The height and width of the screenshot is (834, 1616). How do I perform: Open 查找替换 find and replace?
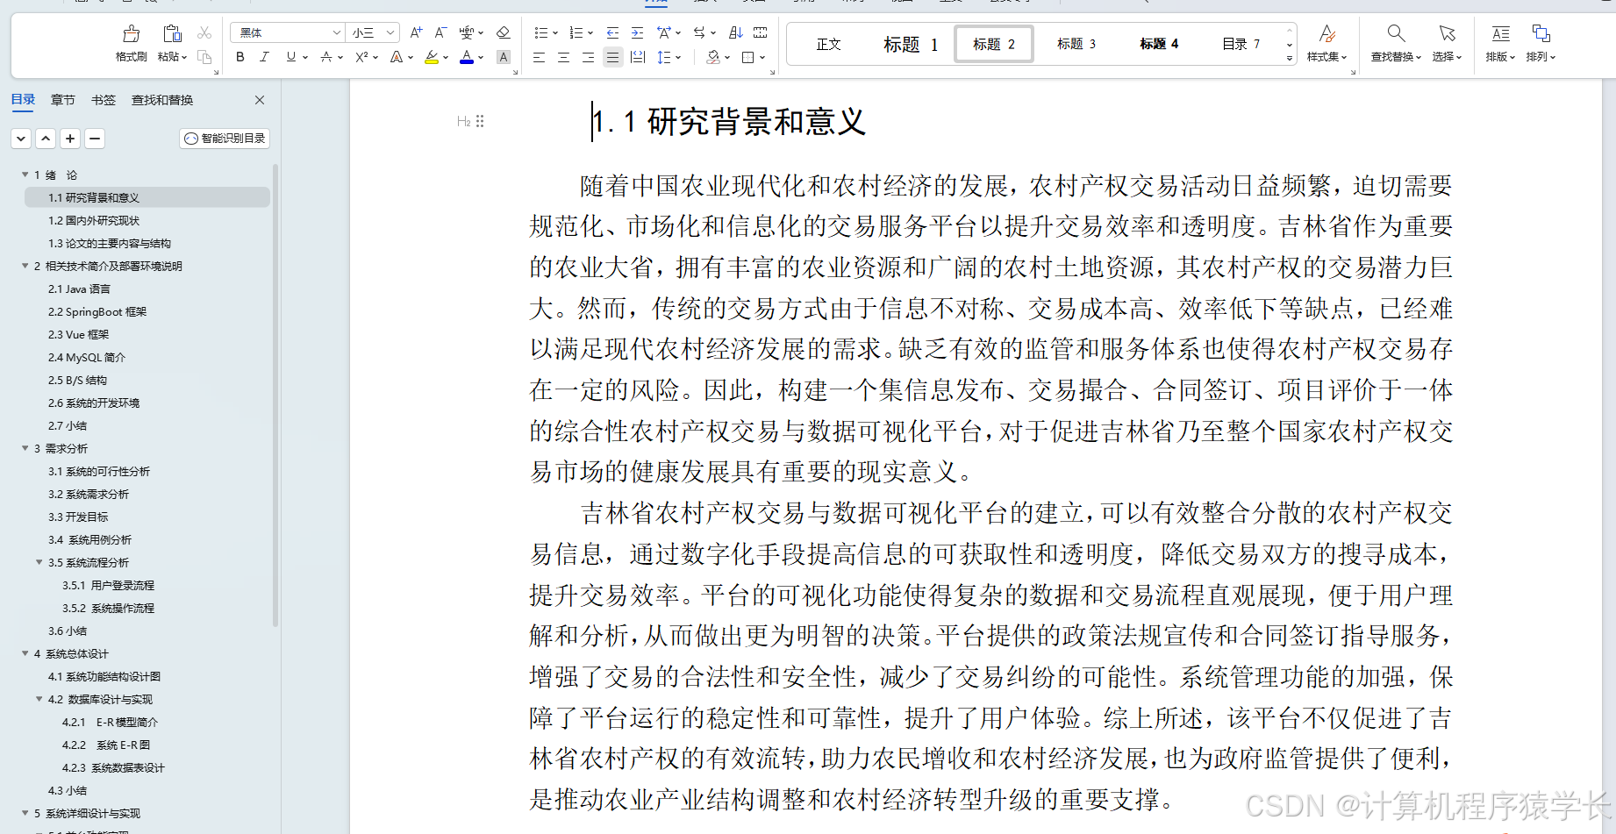(1396, 43)
